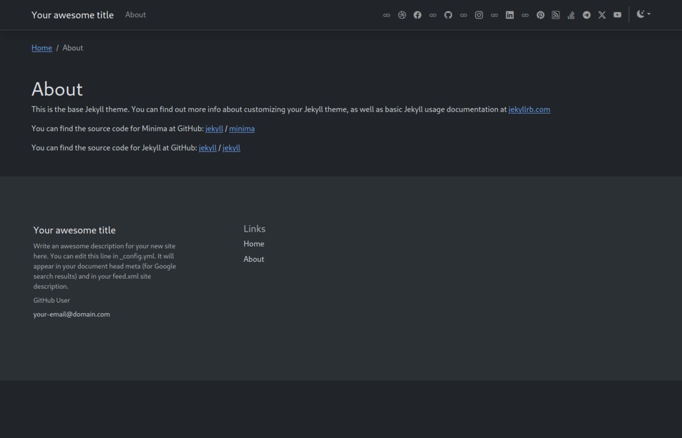Open the Dribbble social profile icon
The height and width of the screenshot is (438, 682).
[x=402, y=15]
